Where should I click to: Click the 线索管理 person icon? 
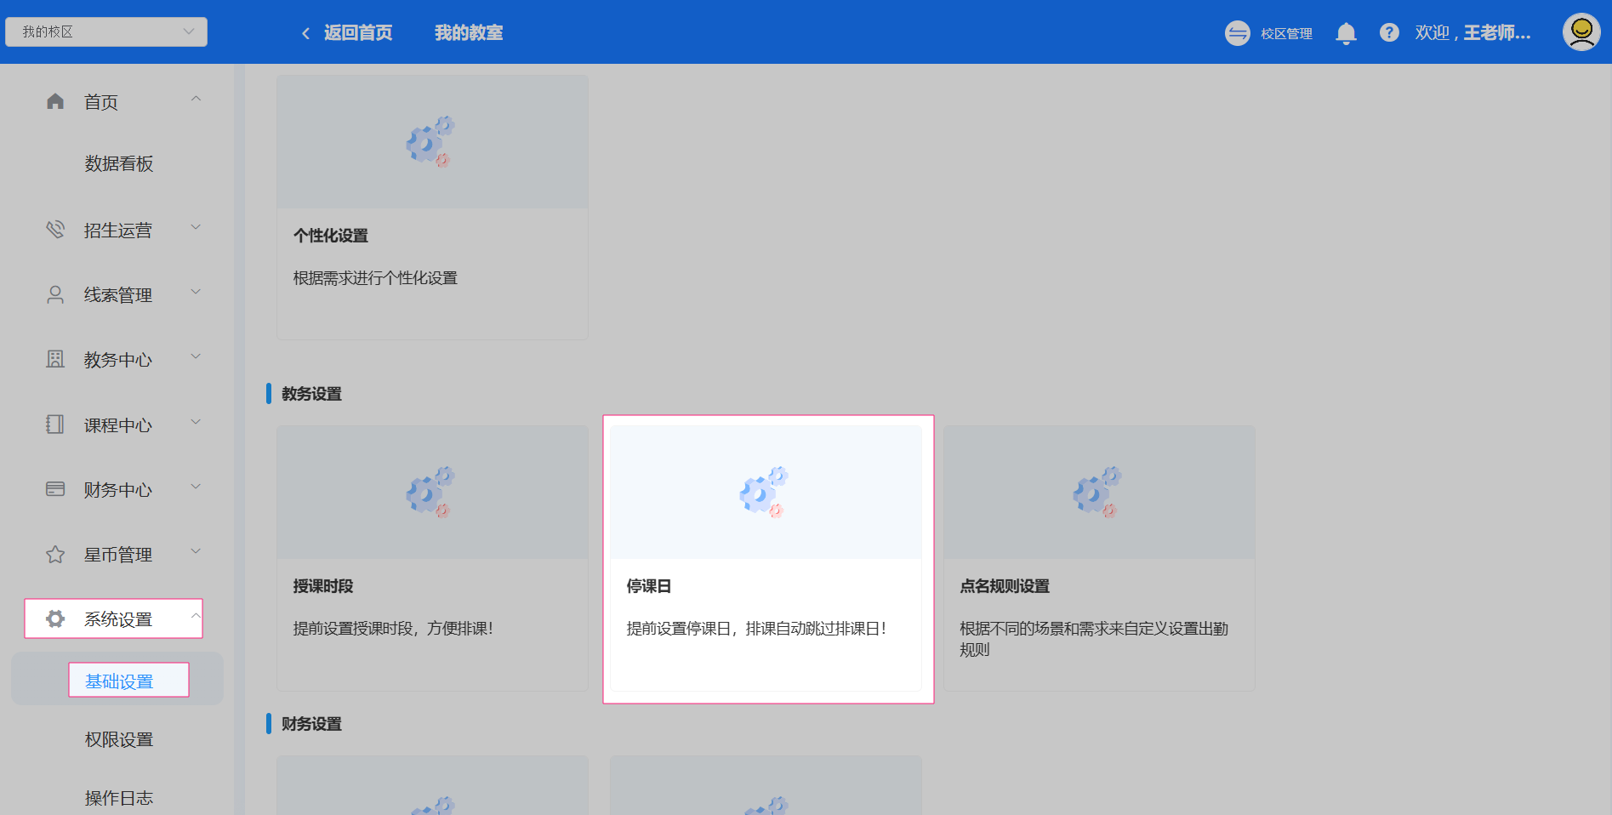pyautogui.click(x=55, y=294)
